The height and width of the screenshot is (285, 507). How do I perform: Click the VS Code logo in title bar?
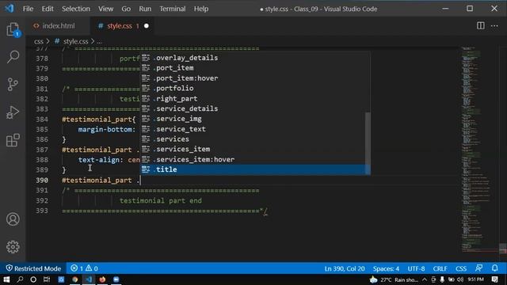pyautogui.click(x=10, y=9)
